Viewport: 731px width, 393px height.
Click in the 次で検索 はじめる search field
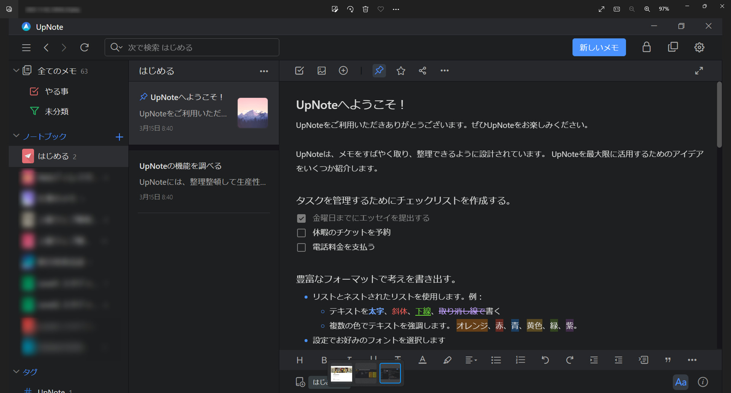click(x=192, y=47)
